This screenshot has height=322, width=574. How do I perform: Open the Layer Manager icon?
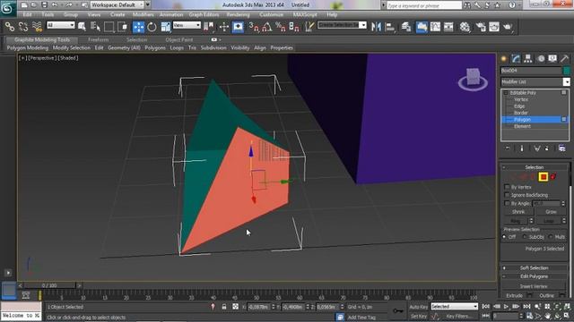click(406, 27)
